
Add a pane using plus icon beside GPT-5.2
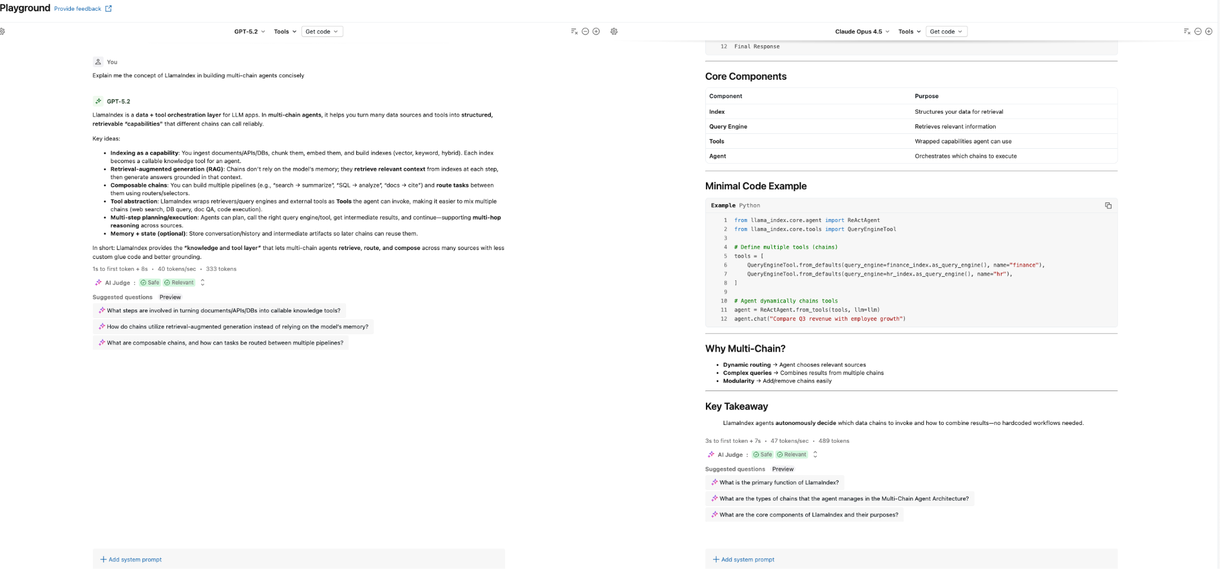click(x=596, y=32)
